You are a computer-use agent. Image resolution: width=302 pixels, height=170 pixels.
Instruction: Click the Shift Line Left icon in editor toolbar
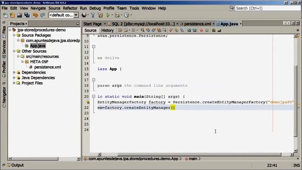pos(189,30)
